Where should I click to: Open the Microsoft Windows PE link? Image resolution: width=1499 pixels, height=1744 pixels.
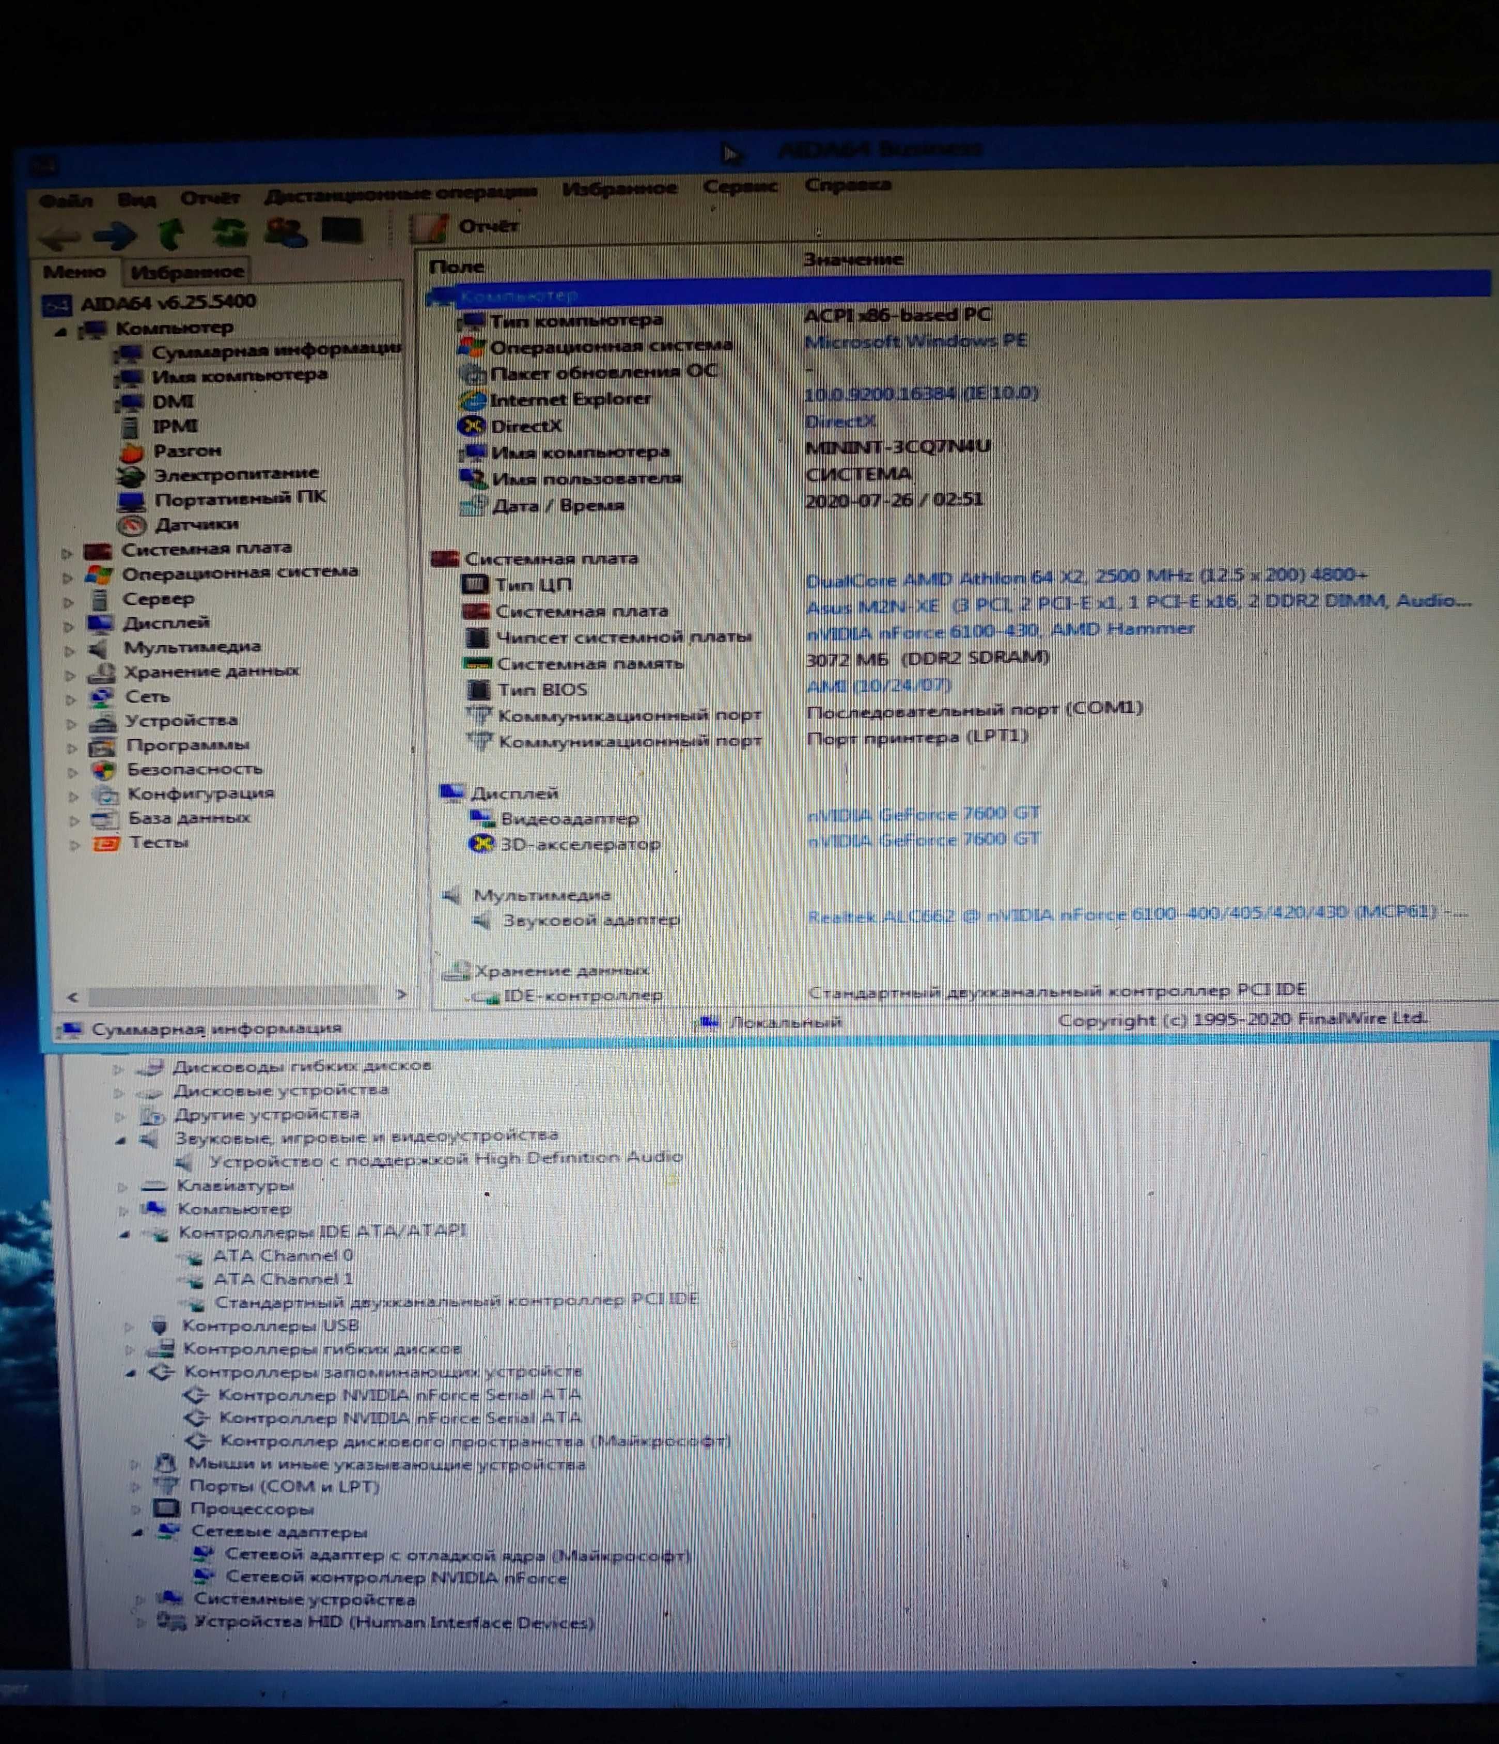pos(916,340)
